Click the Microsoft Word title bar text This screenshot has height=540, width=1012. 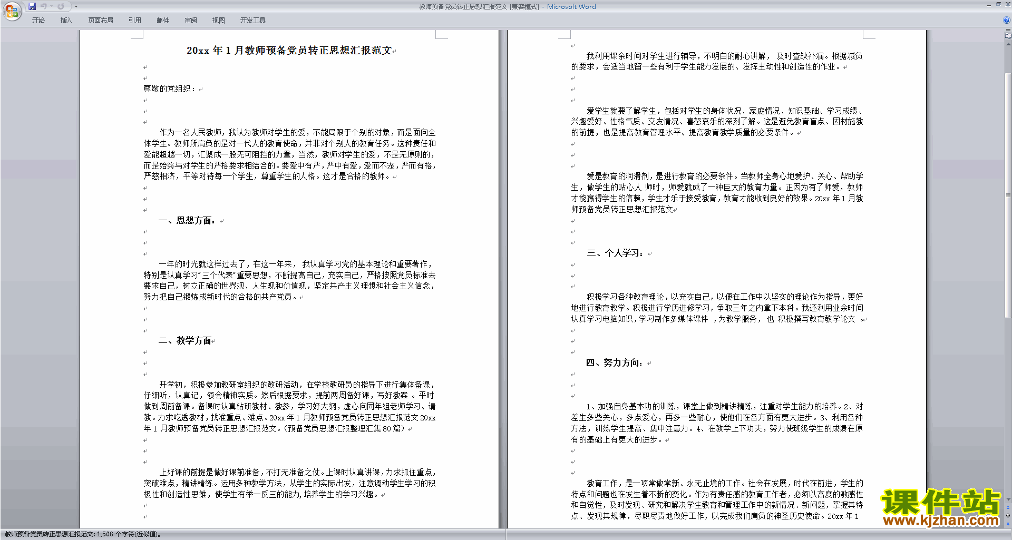coord(571,7)
